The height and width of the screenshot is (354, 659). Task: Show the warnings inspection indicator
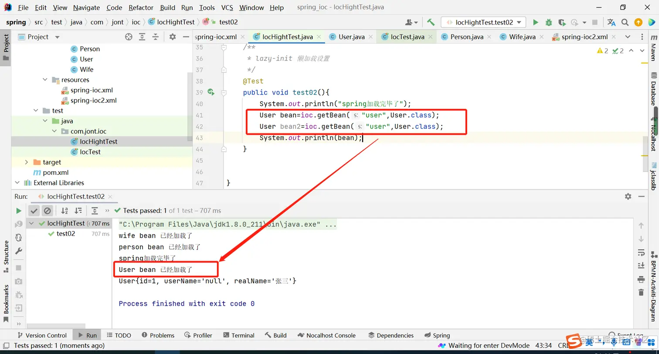click(x=603, y=51)
